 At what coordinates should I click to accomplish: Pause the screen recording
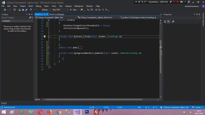tap(174, 2)
